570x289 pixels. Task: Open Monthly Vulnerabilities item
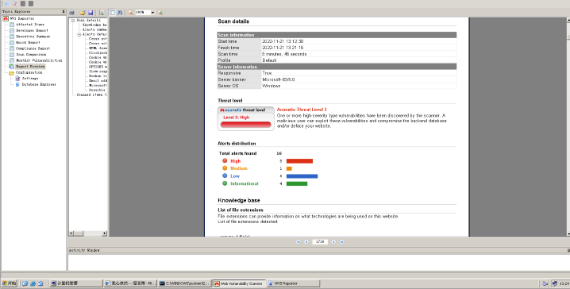[x=39, y=60]
